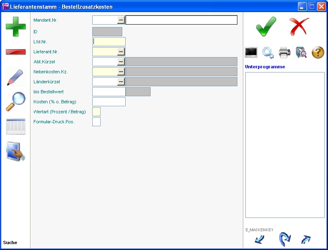328x250 pixels.
Task: Open search with the magnifying glass icon
Action: [x=15, y=102]
